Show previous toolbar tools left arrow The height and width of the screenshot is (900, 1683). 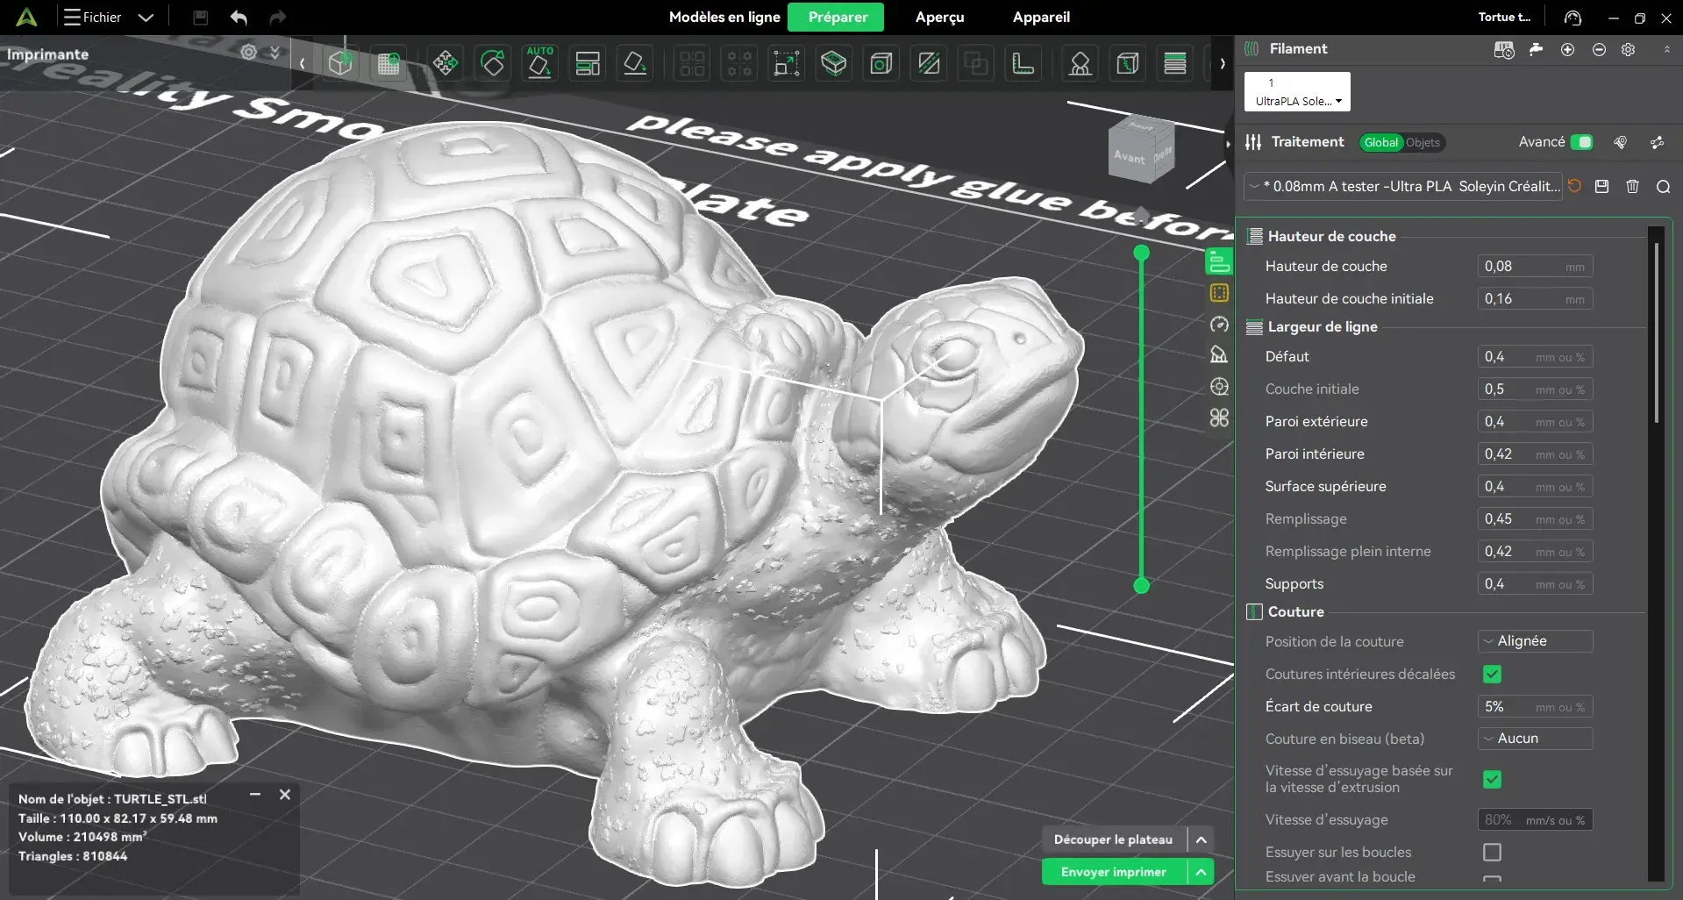point(302,63)
